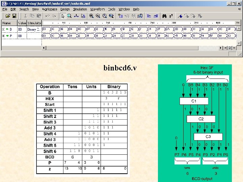The image size is (243, 182).
Task: Click the Binary stimulator cell for B
Action: pos(34,29)
